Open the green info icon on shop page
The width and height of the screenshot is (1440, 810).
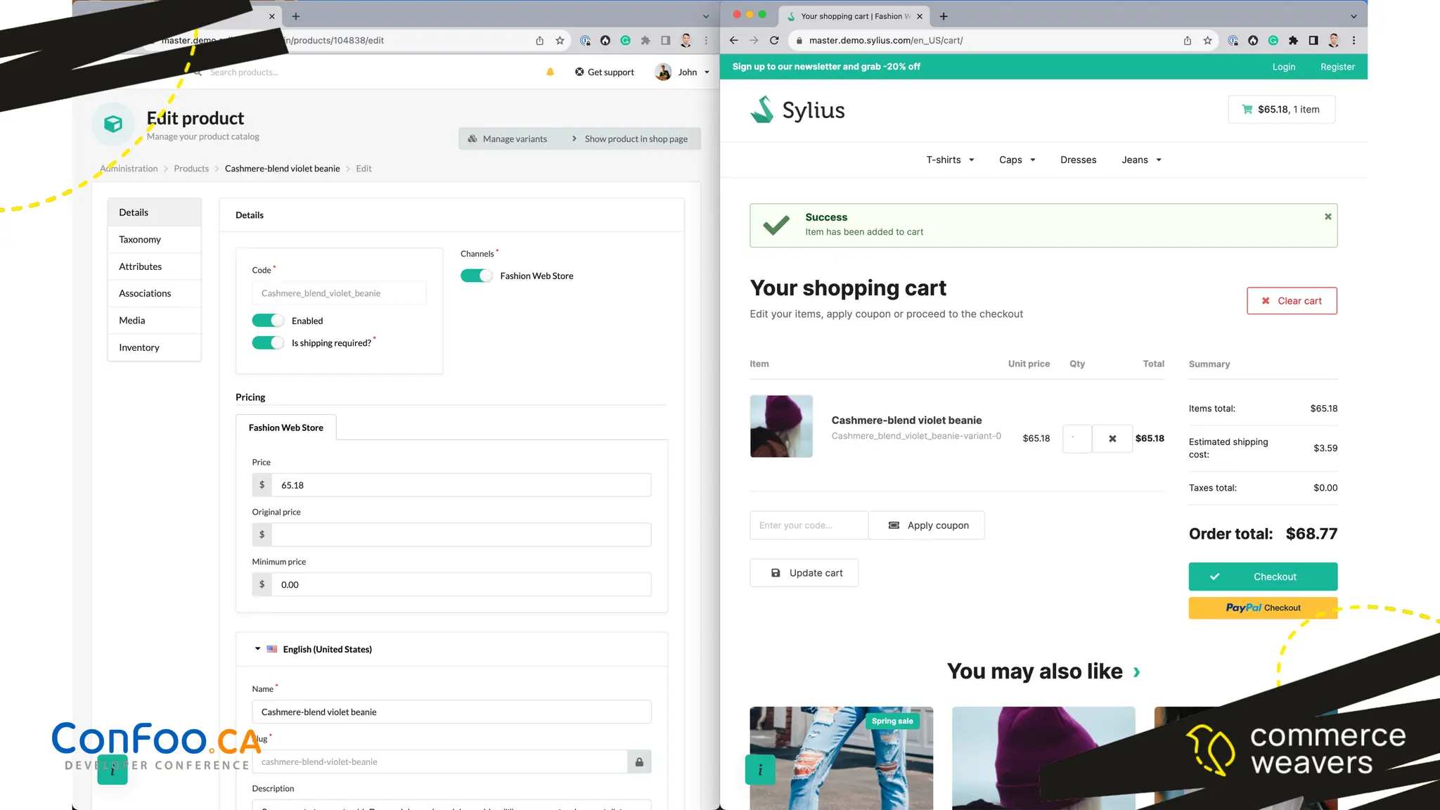tap(759, 770)
